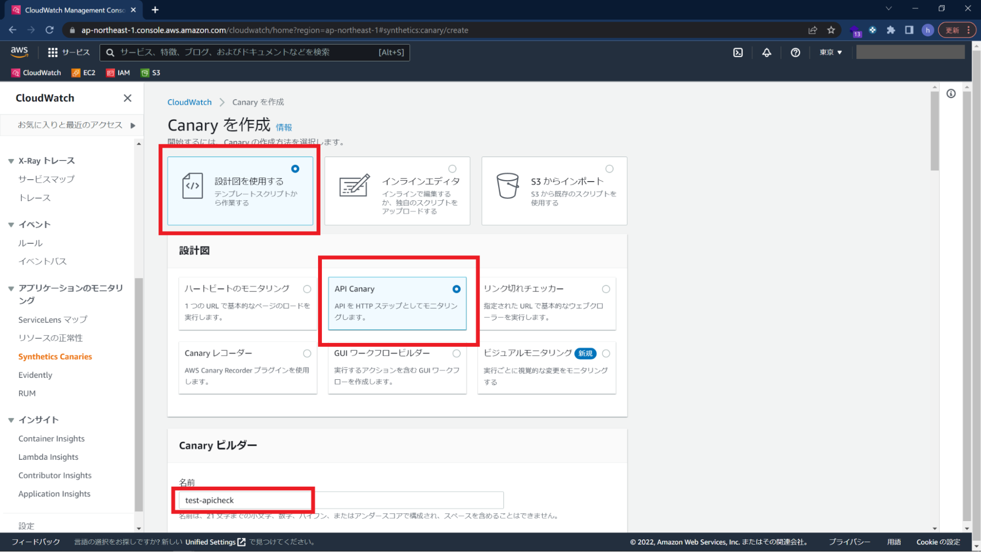Click the inline editor pencil icon
The width and height of the screenshot is (981, 552).
[354, 185]
